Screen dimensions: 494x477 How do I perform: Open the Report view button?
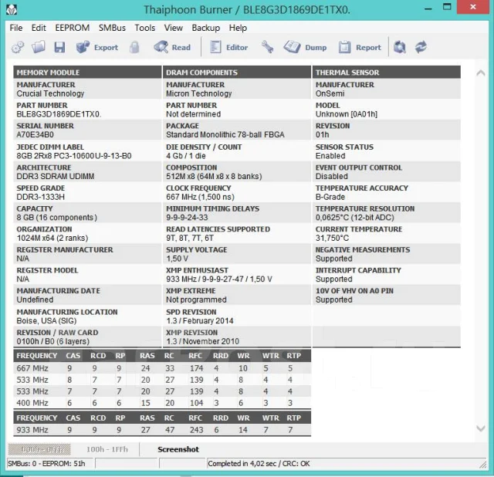(360, 48)
